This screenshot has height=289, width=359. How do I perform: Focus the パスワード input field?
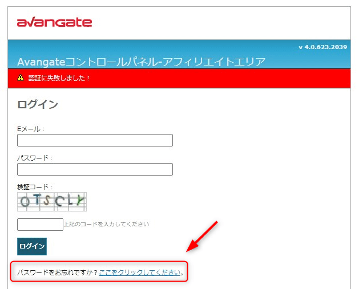click(95, 169)
